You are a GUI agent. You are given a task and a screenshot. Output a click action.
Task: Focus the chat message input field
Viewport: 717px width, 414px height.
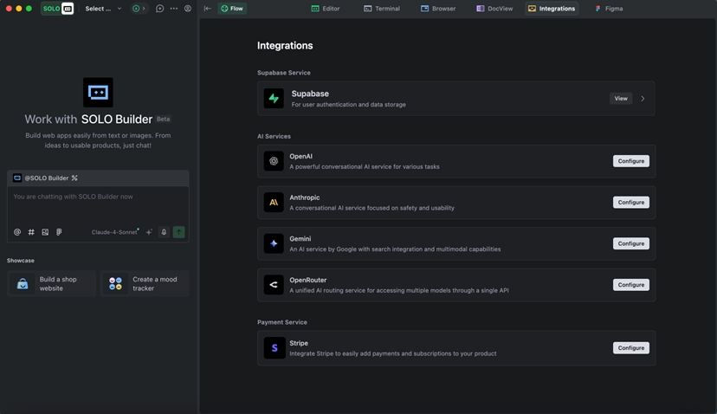tap(98, 206)
